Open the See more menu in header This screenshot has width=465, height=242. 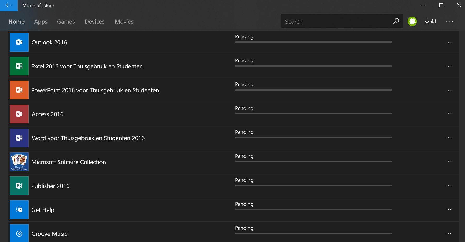(450, 22)
